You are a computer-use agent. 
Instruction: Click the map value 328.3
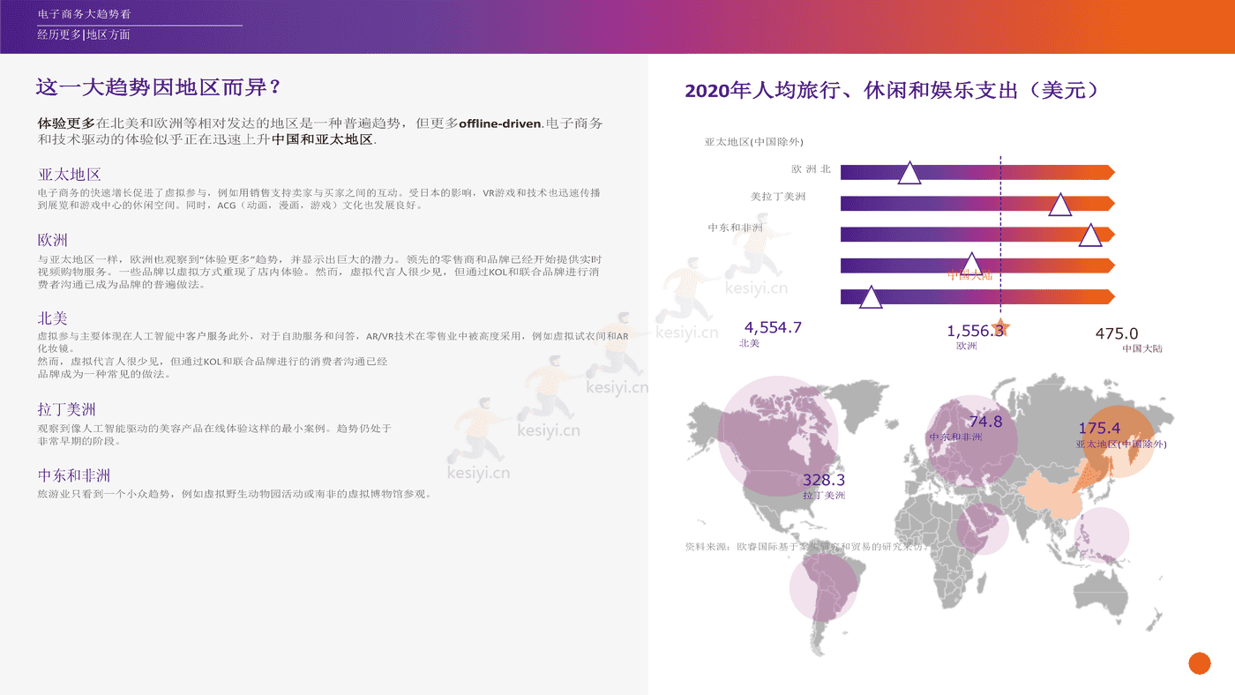pos(824,480)
